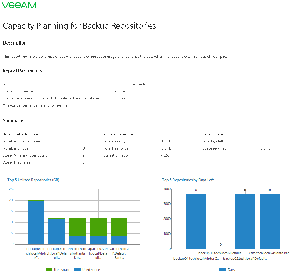301x273 pixels.
Task: Open the Top 5 Utilized Repositories (GB) chart title
Action: click(x=33, y=180)
